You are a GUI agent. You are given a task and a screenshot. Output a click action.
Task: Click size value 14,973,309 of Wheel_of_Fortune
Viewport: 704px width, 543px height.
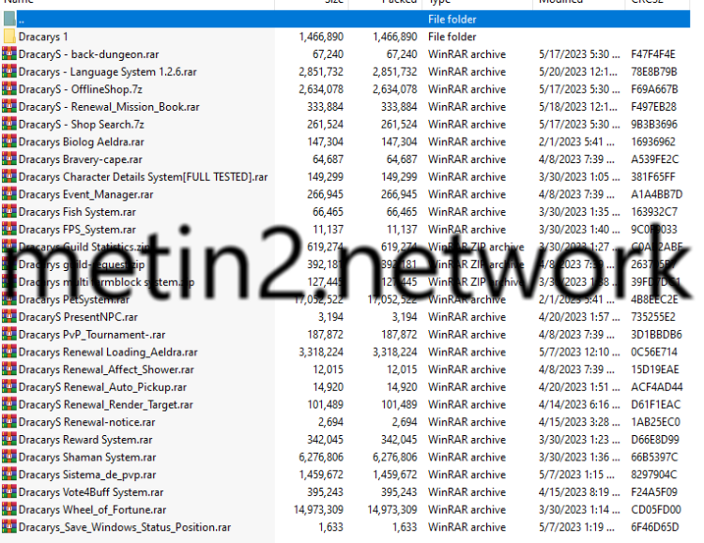tap(318, 510)
